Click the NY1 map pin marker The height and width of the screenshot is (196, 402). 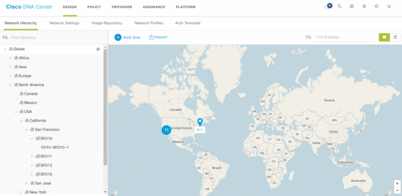(x=200, y=121)
